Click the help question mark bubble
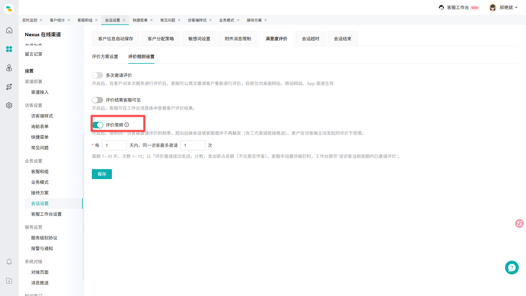The height and width of the screenshot is (296, 526). (x=512, y=268)
